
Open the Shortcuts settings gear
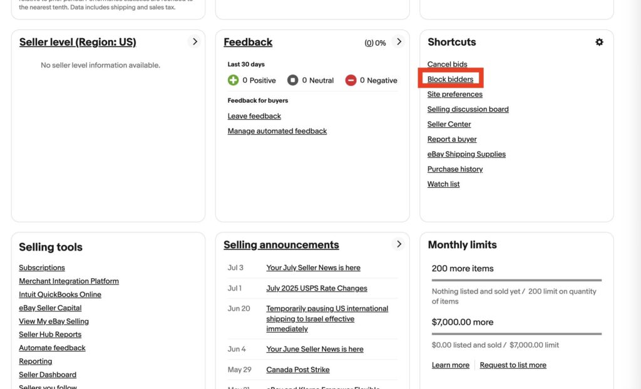pos(599,42)
